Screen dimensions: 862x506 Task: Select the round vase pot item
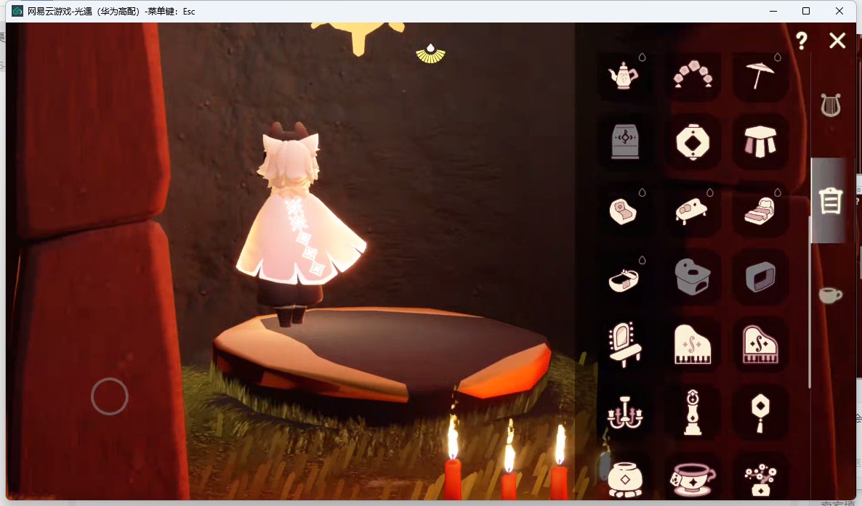tap(624, 479)
